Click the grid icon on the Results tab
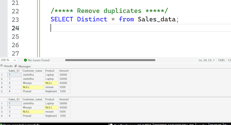The image size is (231, 125). [x=1, y=66]
